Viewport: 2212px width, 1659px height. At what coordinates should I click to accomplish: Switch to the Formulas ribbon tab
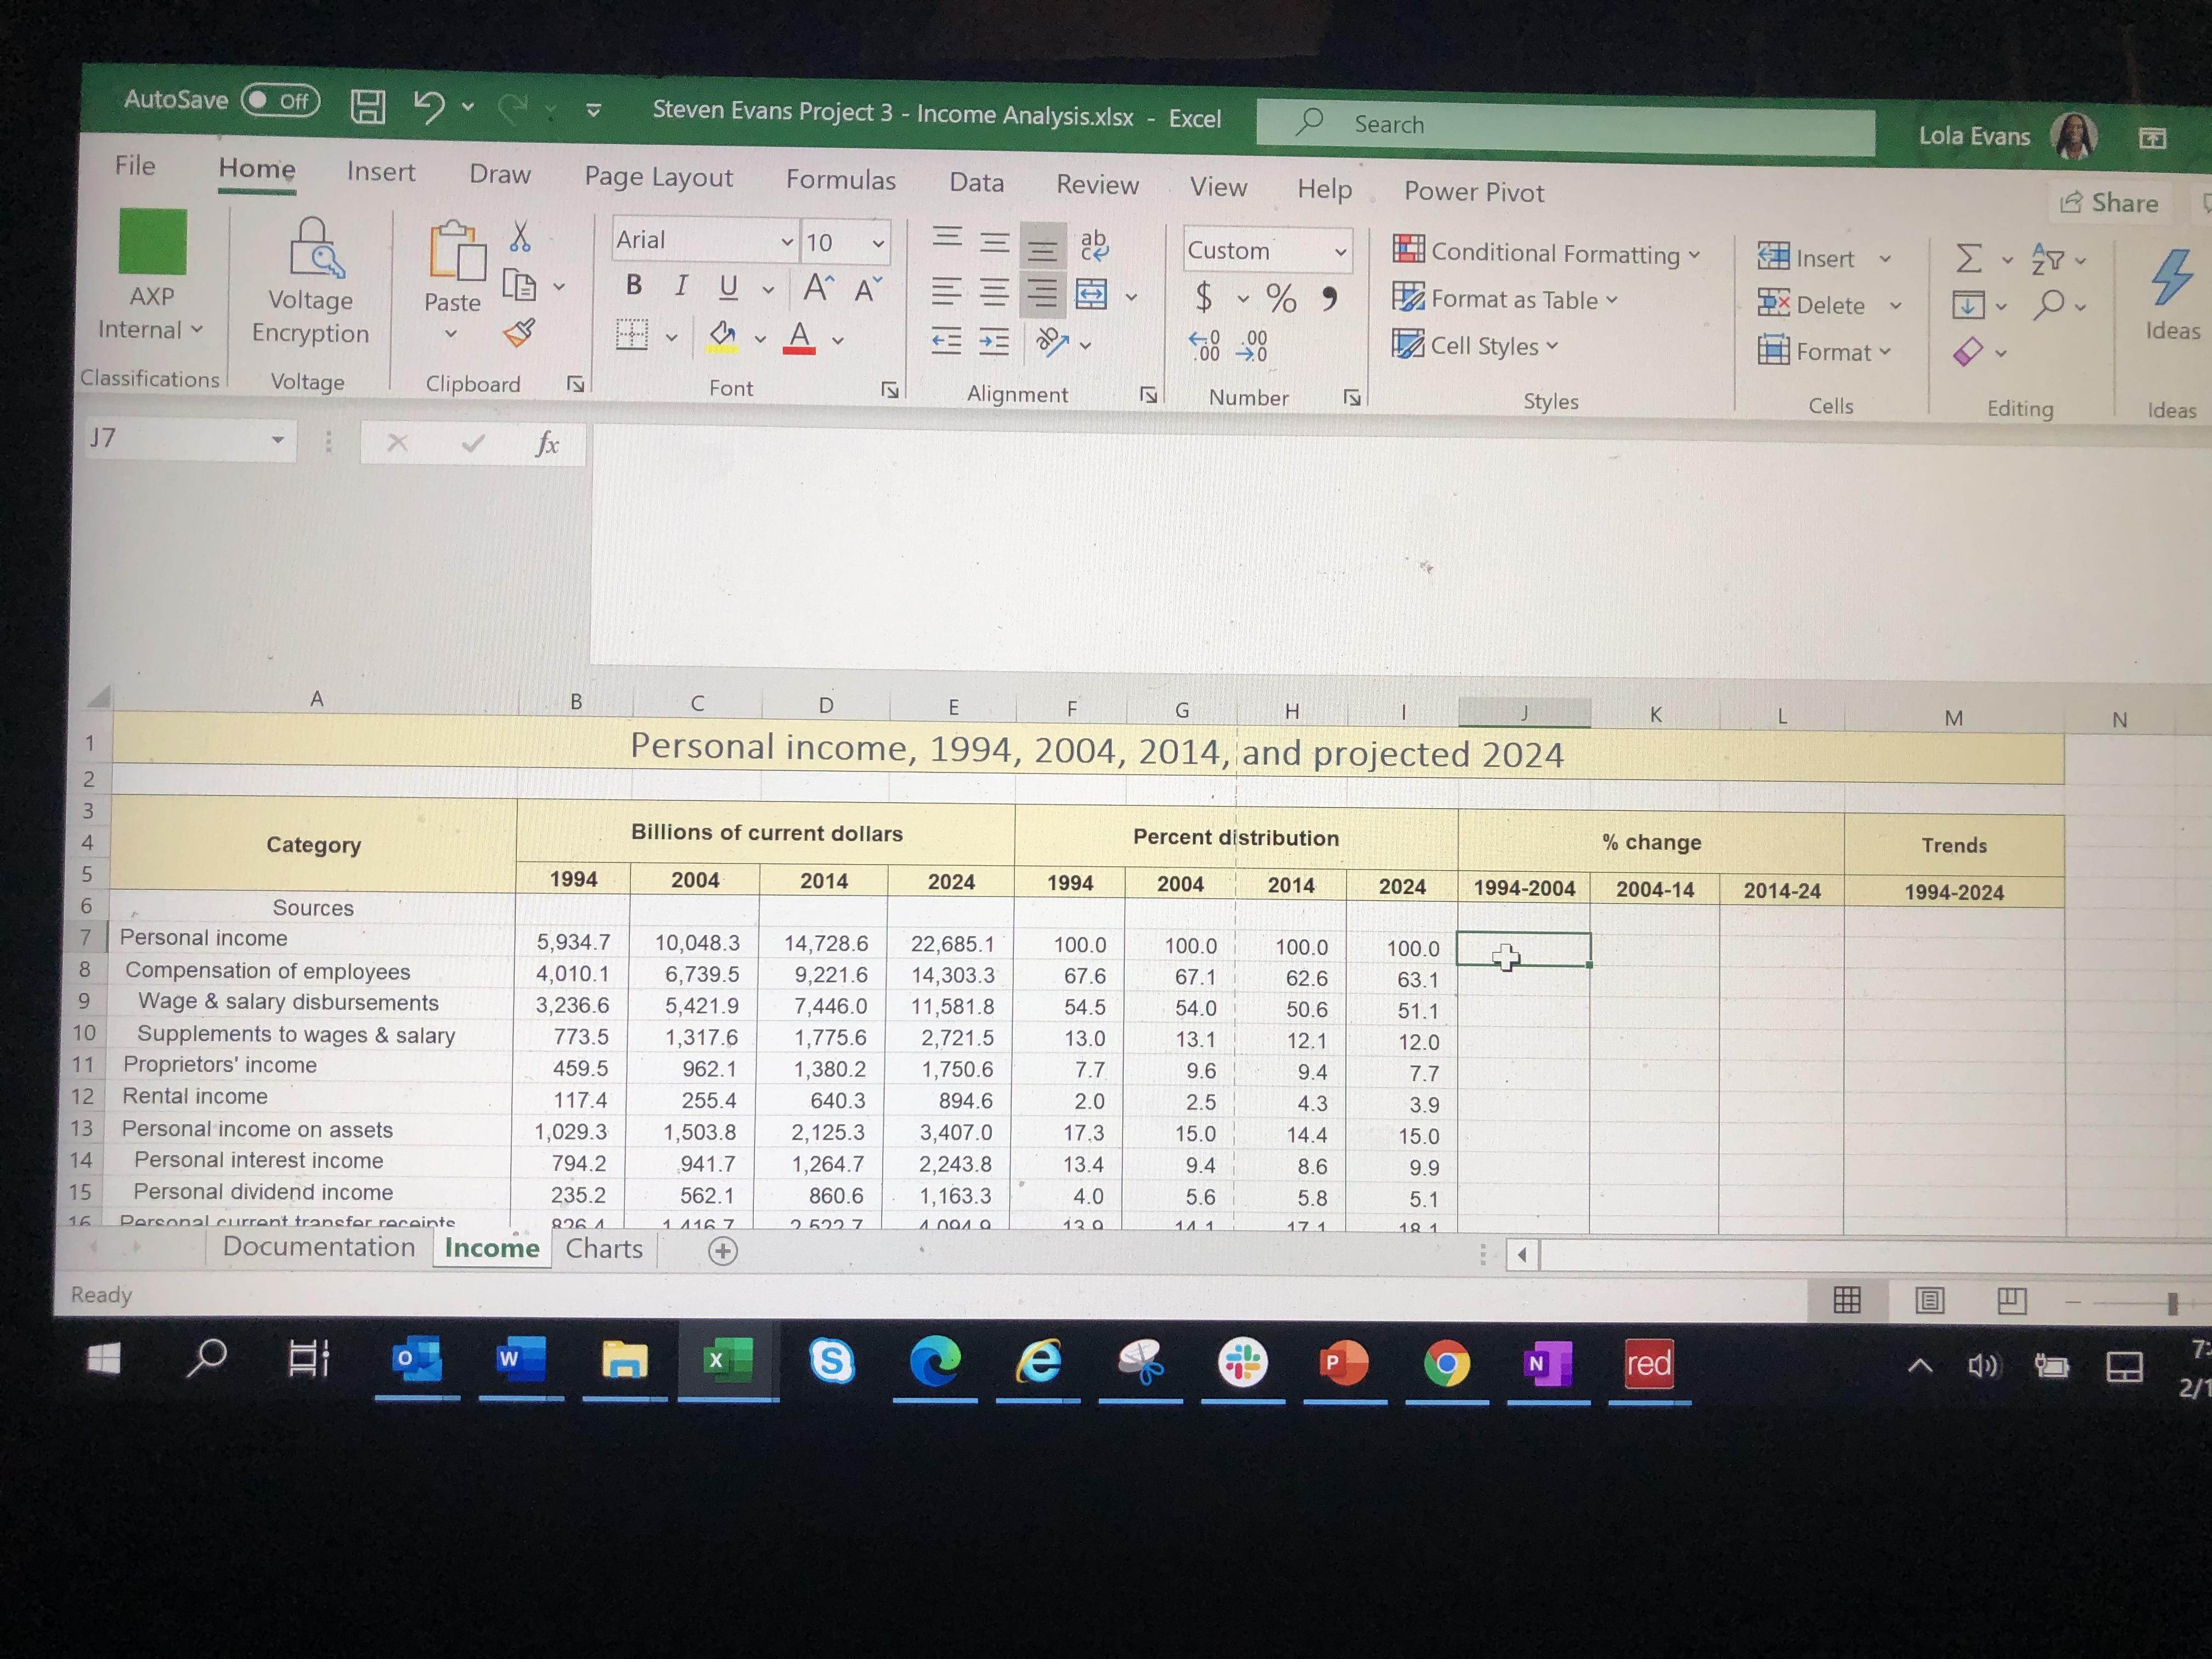[x=841, y=180]
